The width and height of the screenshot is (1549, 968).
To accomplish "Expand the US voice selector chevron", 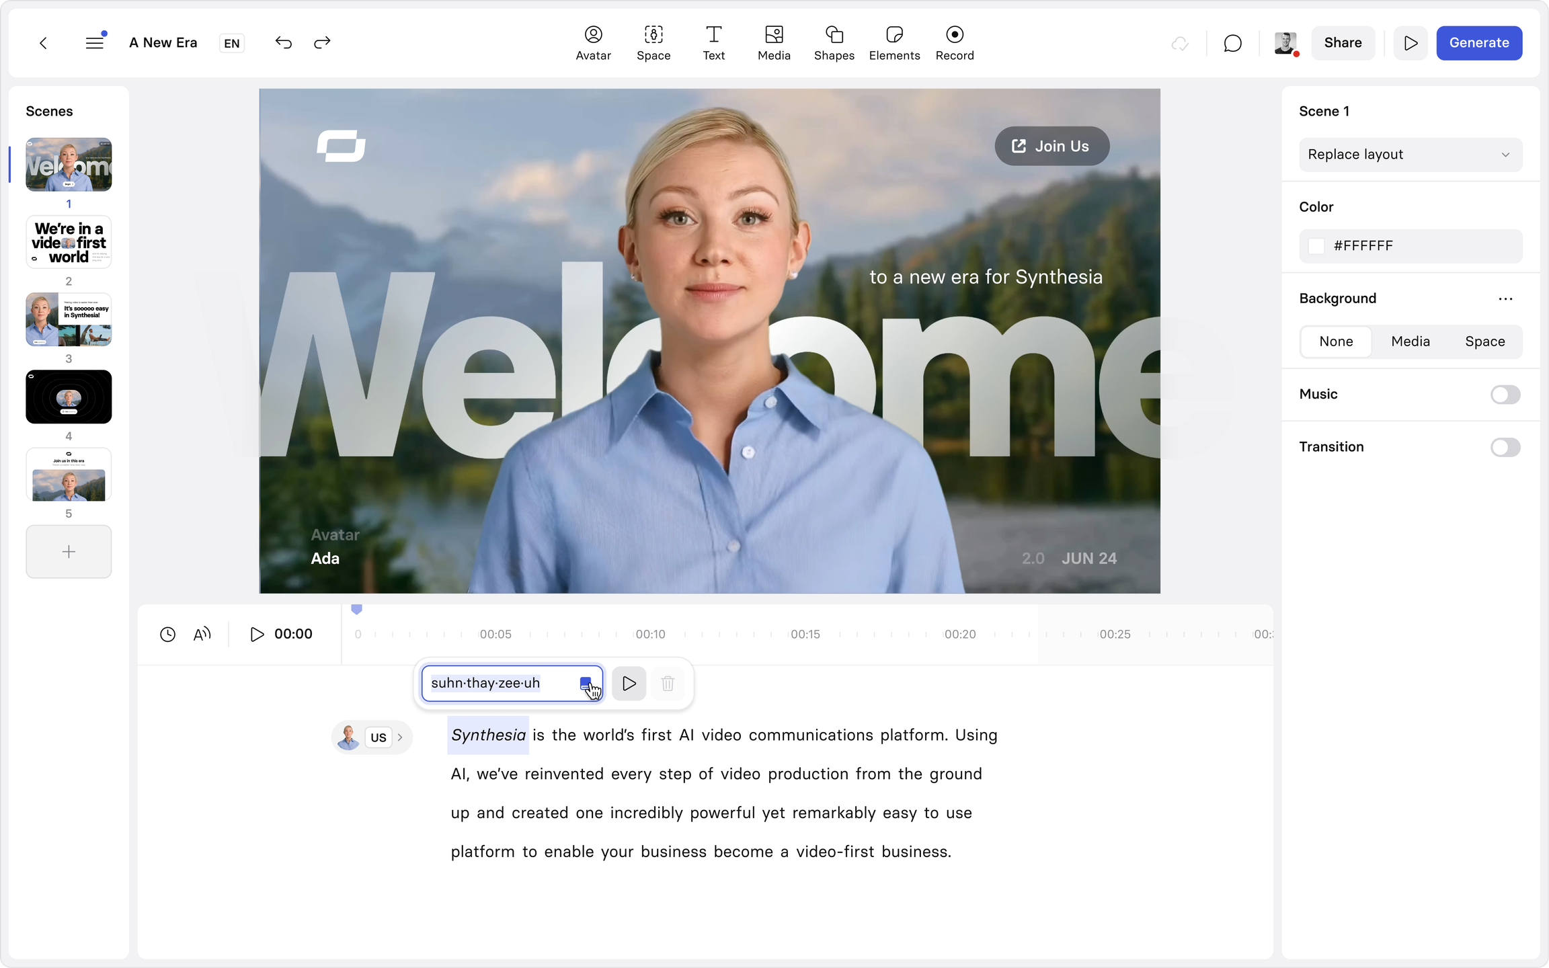I will (x=400, y=737).
